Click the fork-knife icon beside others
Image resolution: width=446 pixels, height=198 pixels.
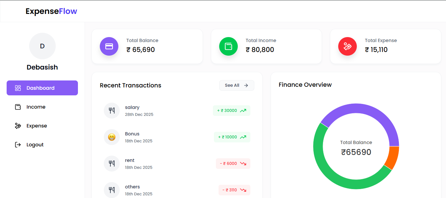[x=112, y=190]
